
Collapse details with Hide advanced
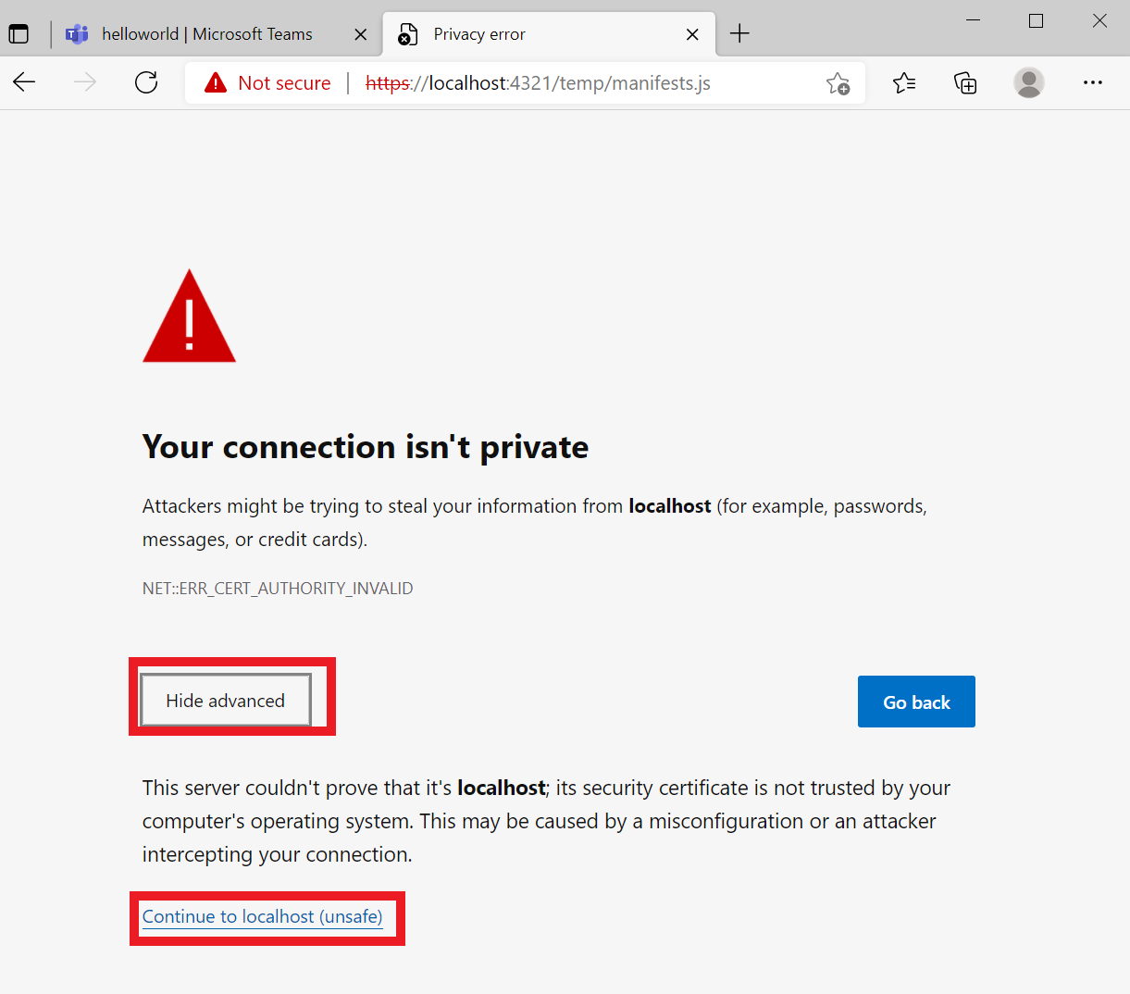pyautogui.click(x=224, y=701)
